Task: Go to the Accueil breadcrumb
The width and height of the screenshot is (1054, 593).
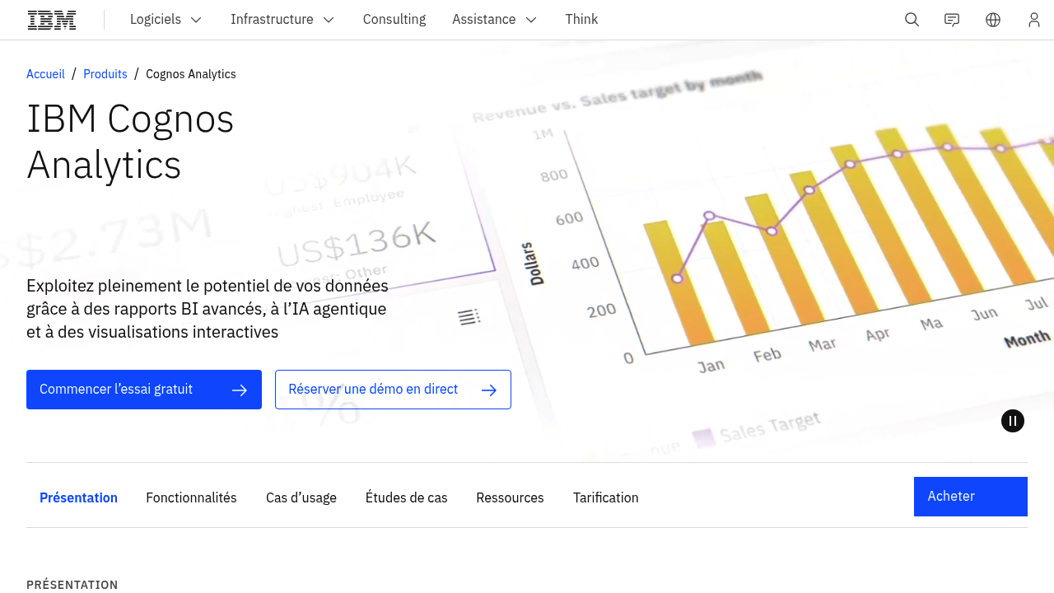Action: pos(45,74)
